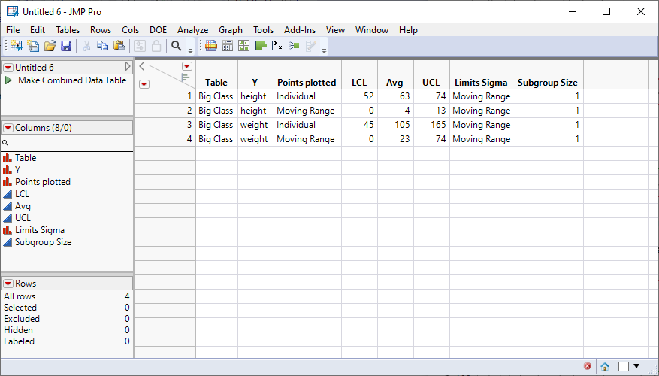Screen dimensions: 659x376
Task: Click the Tabulate icon in toolbar
Action: pyautogui.click(x=228, y=46)
